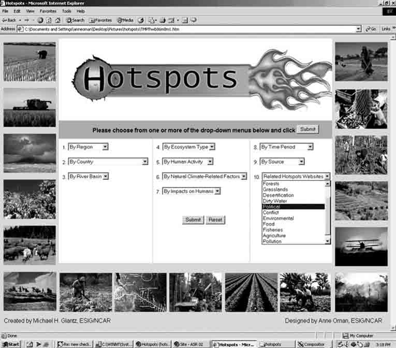The height and width of the screenshot is (348, 396).
Task: Open the View menu
Action: (30, 11)
